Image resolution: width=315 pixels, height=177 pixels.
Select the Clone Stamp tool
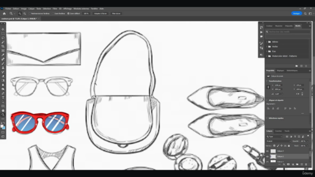tap(3, 68)
